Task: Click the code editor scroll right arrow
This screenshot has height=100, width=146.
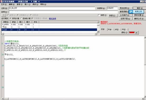Action: click(x=143, y=99)
